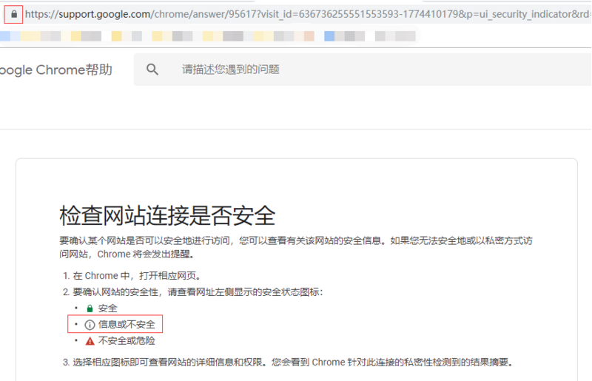The height and width of the screenshot is (381, 592).
Task: Click the step 3 text starting 选择相应图标
Action: [293, 363]
